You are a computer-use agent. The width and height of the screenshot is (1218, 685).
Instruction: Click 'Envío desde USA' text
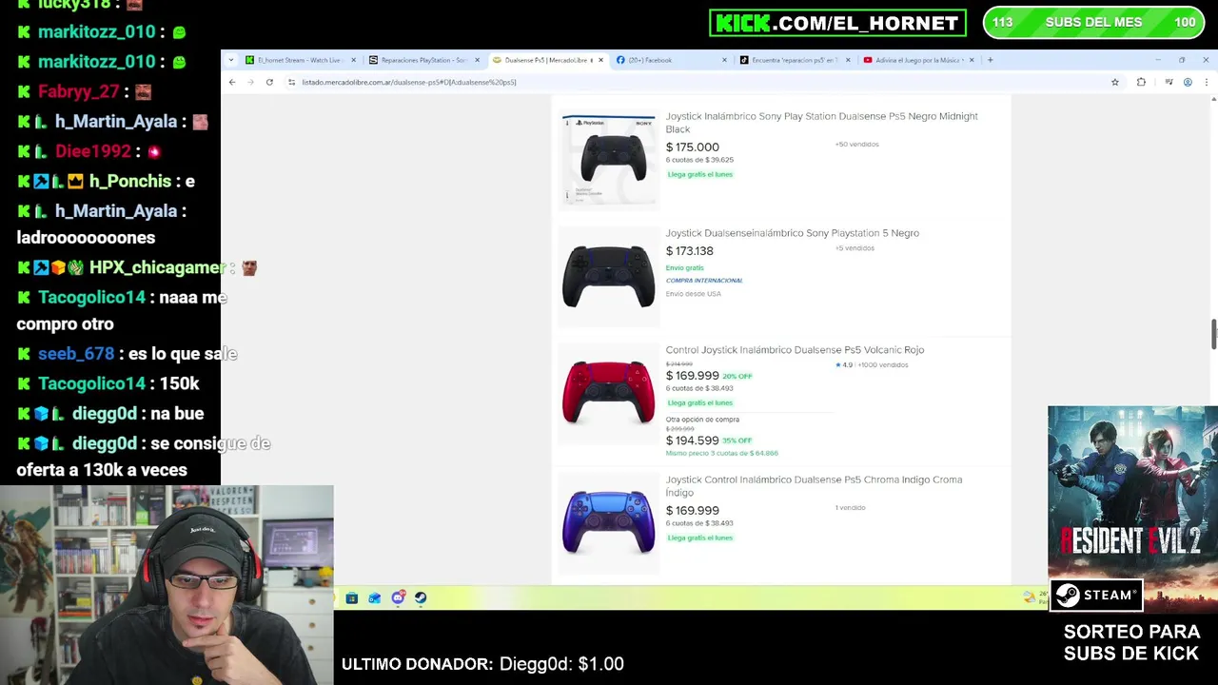(x=693, y=294)
